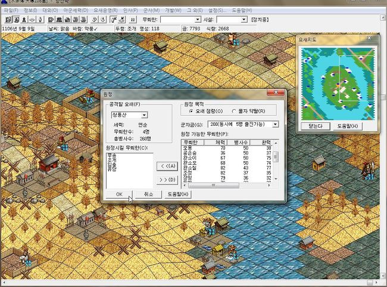
Task: Select 완소이 in the available list
Action: tap(189, 158)
